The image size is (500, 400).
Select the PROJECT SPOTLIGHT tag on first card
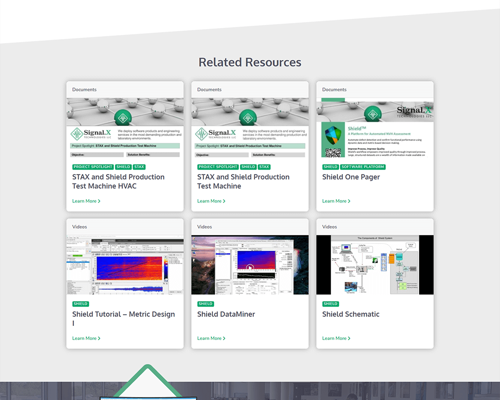pyautogui.click(x=93, y=166)
